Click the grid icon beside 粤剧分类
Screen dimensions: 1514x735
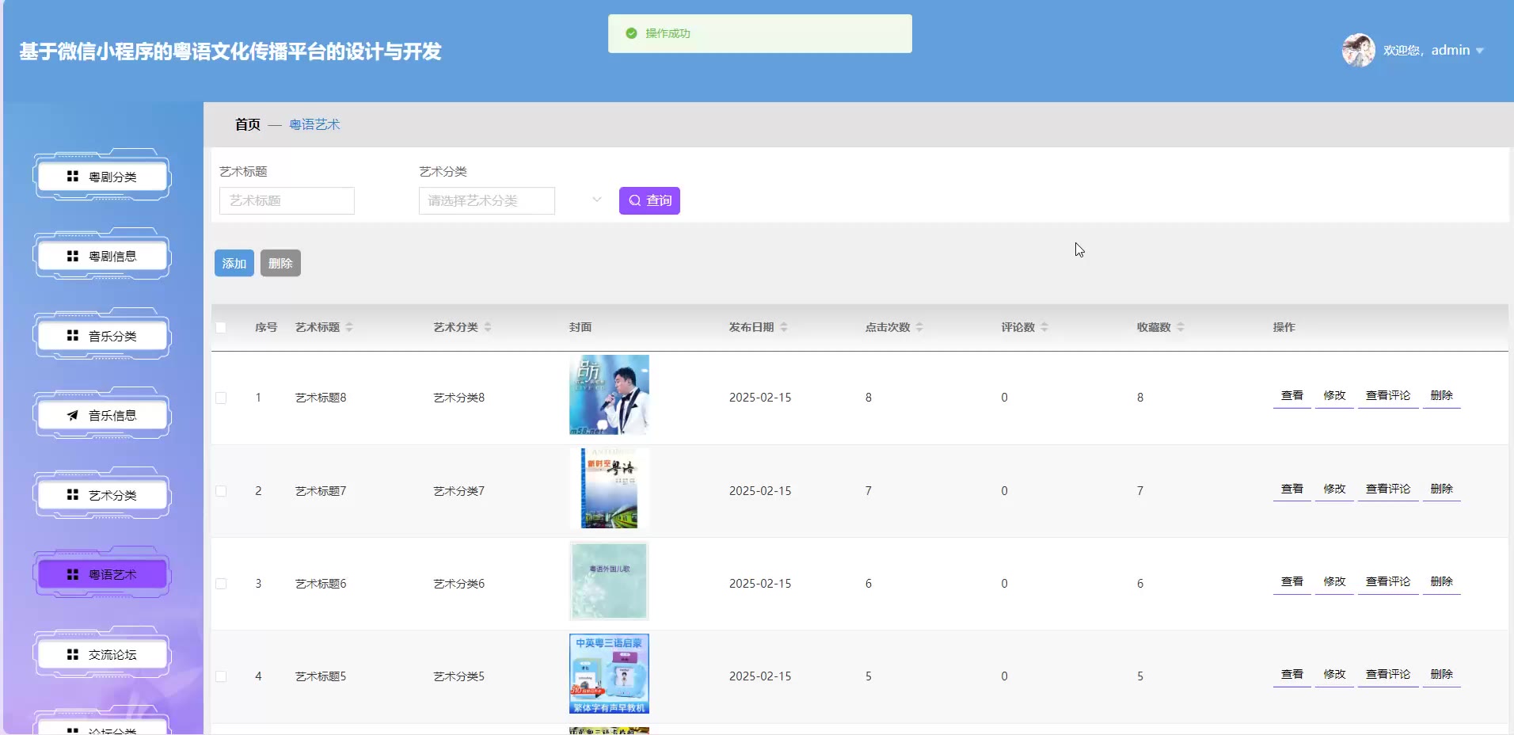[x=73, y=177]
